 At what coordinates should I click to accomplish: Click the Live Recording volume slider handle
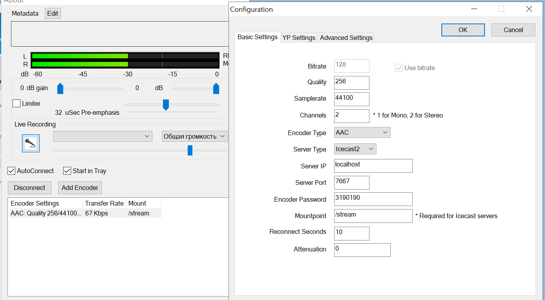pyautogui.click(x=190, y=150)
